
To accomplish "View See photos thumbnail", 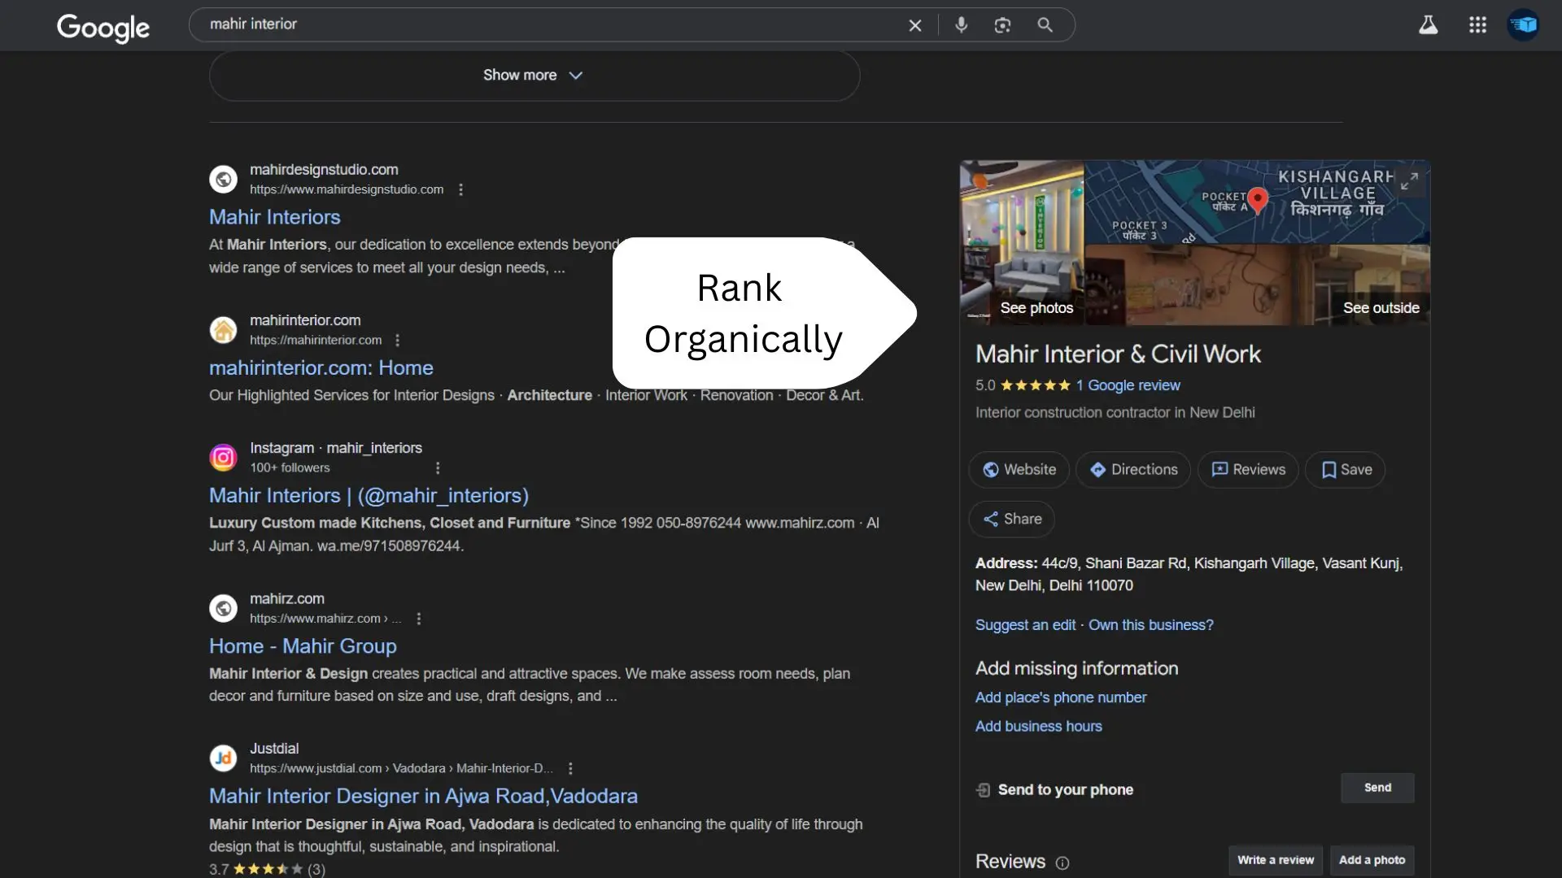I will click(x=1022, y=243).
